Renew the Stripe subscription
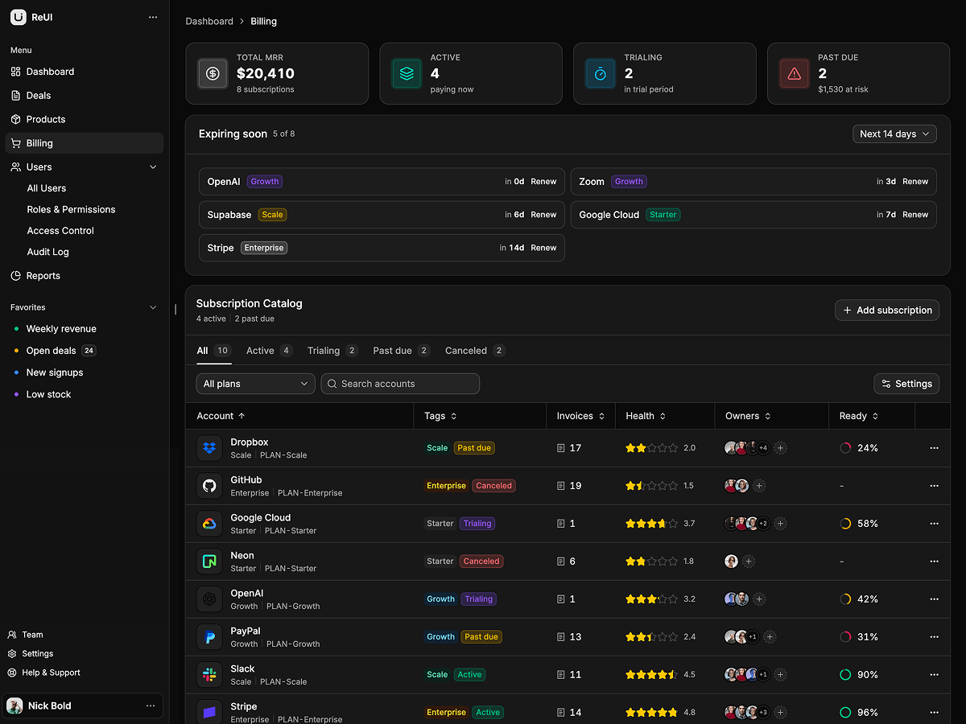The height and width of the screenshot is (724, 966). [543, 248]
